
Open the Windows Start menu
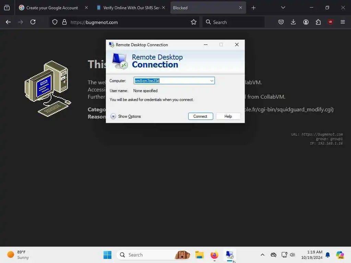107,255
